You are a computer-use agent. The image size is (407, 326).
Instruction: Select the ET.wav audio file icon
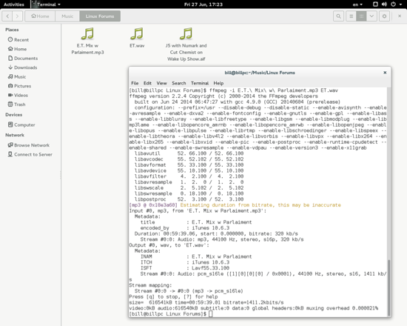137,34
